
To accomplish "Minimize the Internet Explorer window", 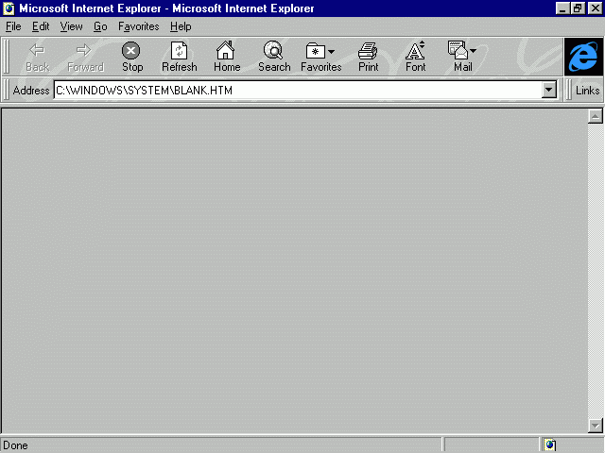I will tap(562, 8).
